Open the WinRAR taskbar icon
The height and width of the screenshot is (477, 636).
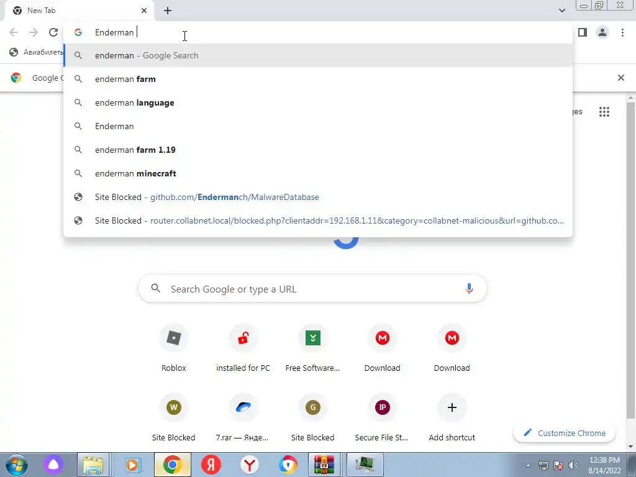[x=324, y=465]
